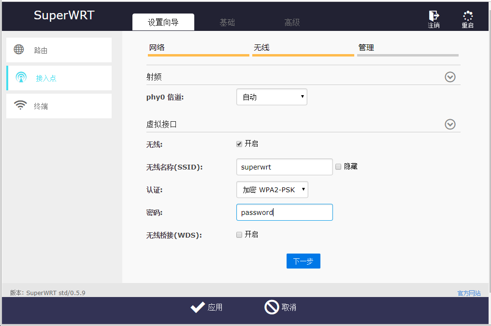This screenshot has width=491, height=326.
Task: Collapse the 射频 section chevron
Action: (x=450, y=77)
